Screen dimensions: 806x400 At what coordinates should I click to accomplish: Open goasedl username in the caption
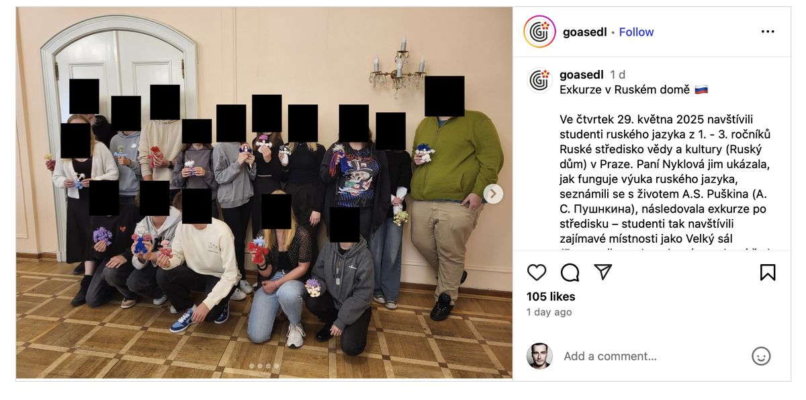coord(582,75)
